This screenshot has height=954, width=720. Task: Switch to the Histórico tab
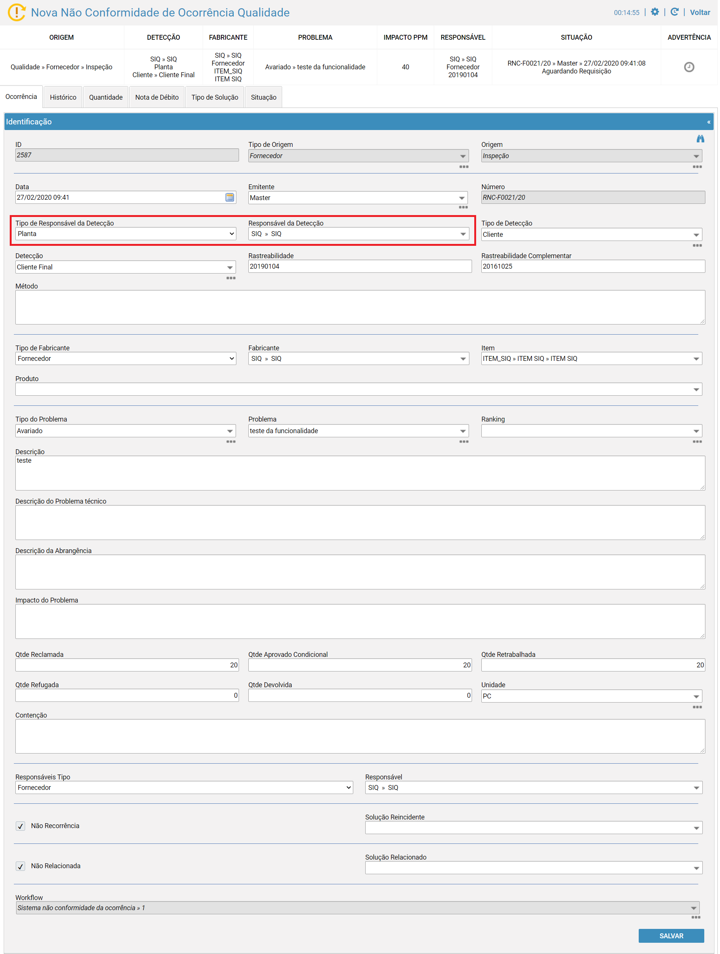[x=63, y=97]
